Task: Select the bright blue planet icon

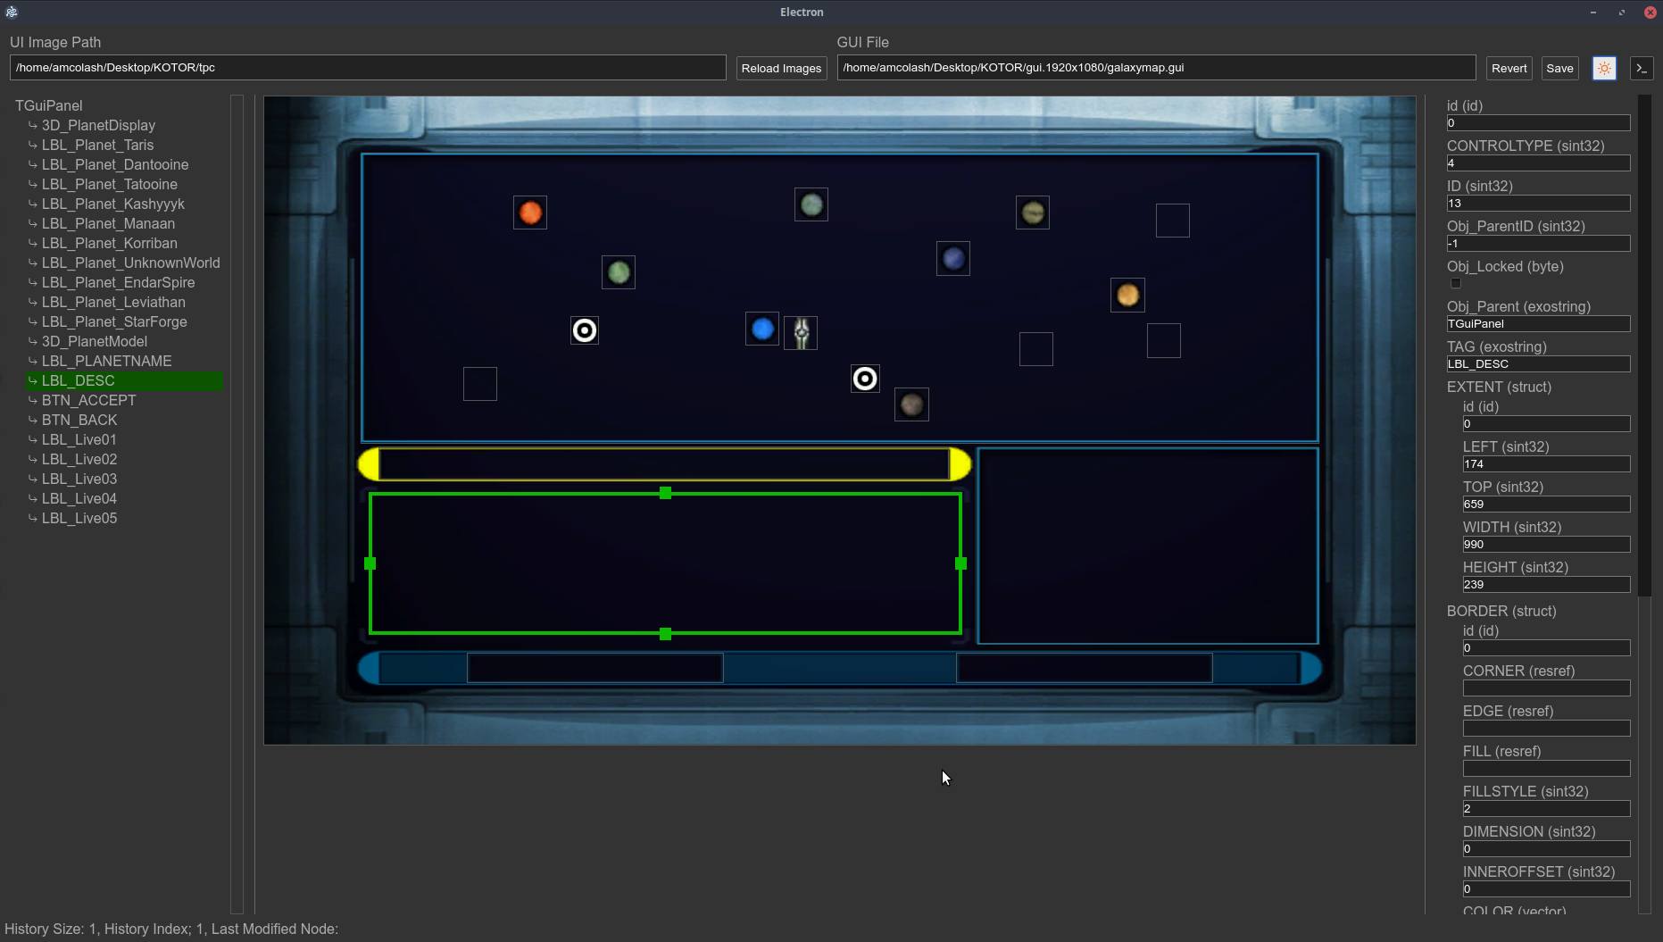Action: (x=762, y=329)
